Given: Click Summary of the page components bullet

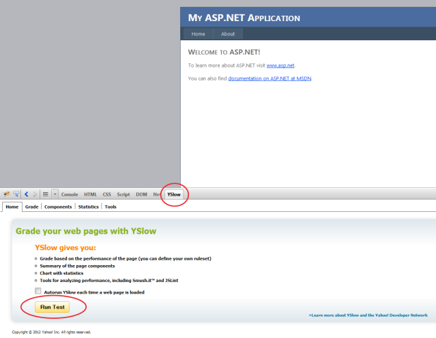Looking at the screenshot, I should (77, 266).
